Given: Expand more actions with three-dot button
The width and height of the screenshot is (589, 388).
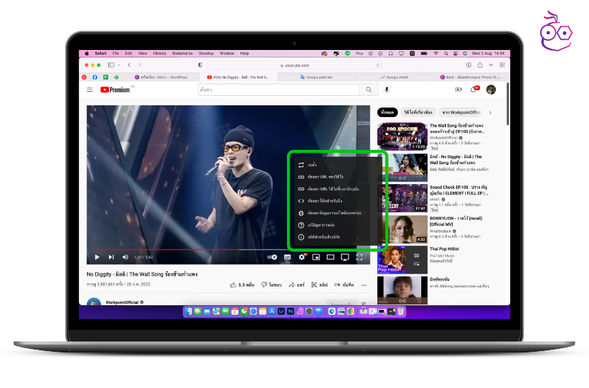Looking at the screenshot, I should [x=364, y=285].
